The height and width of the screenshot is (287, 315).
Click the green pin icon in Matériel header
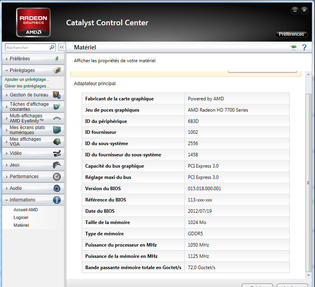(293, 47)
